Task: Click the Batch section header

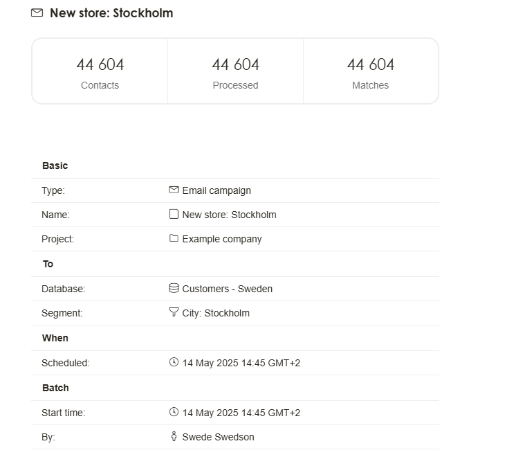Action: (x=55, y=388)
